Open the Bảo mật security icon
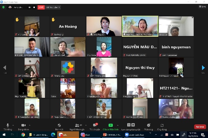Image resolution: width=208 pixels, height=138 pixels. [59, 125]
